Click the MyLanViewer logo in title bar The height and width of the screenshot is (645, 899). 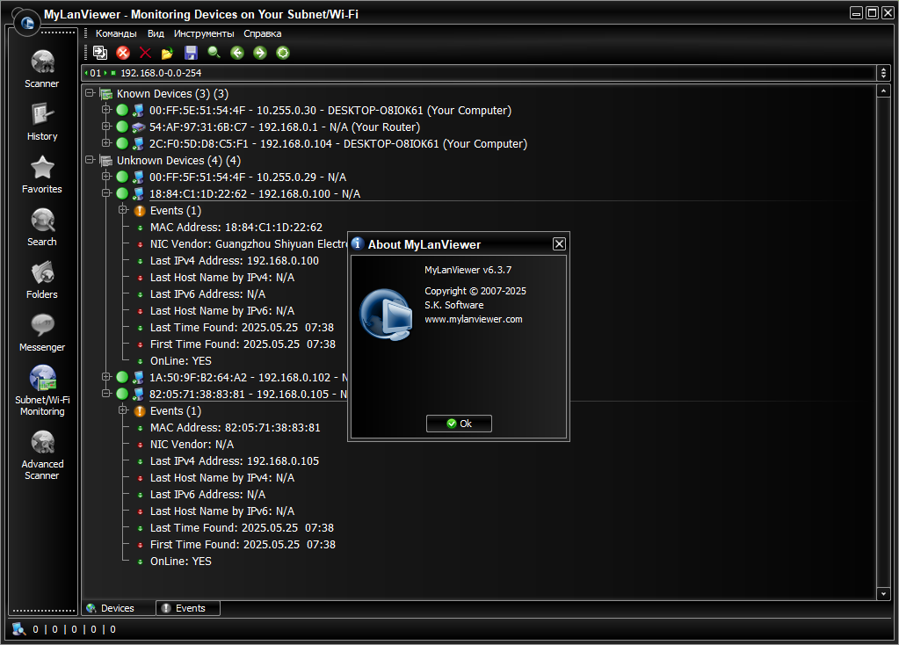[26, 23]
